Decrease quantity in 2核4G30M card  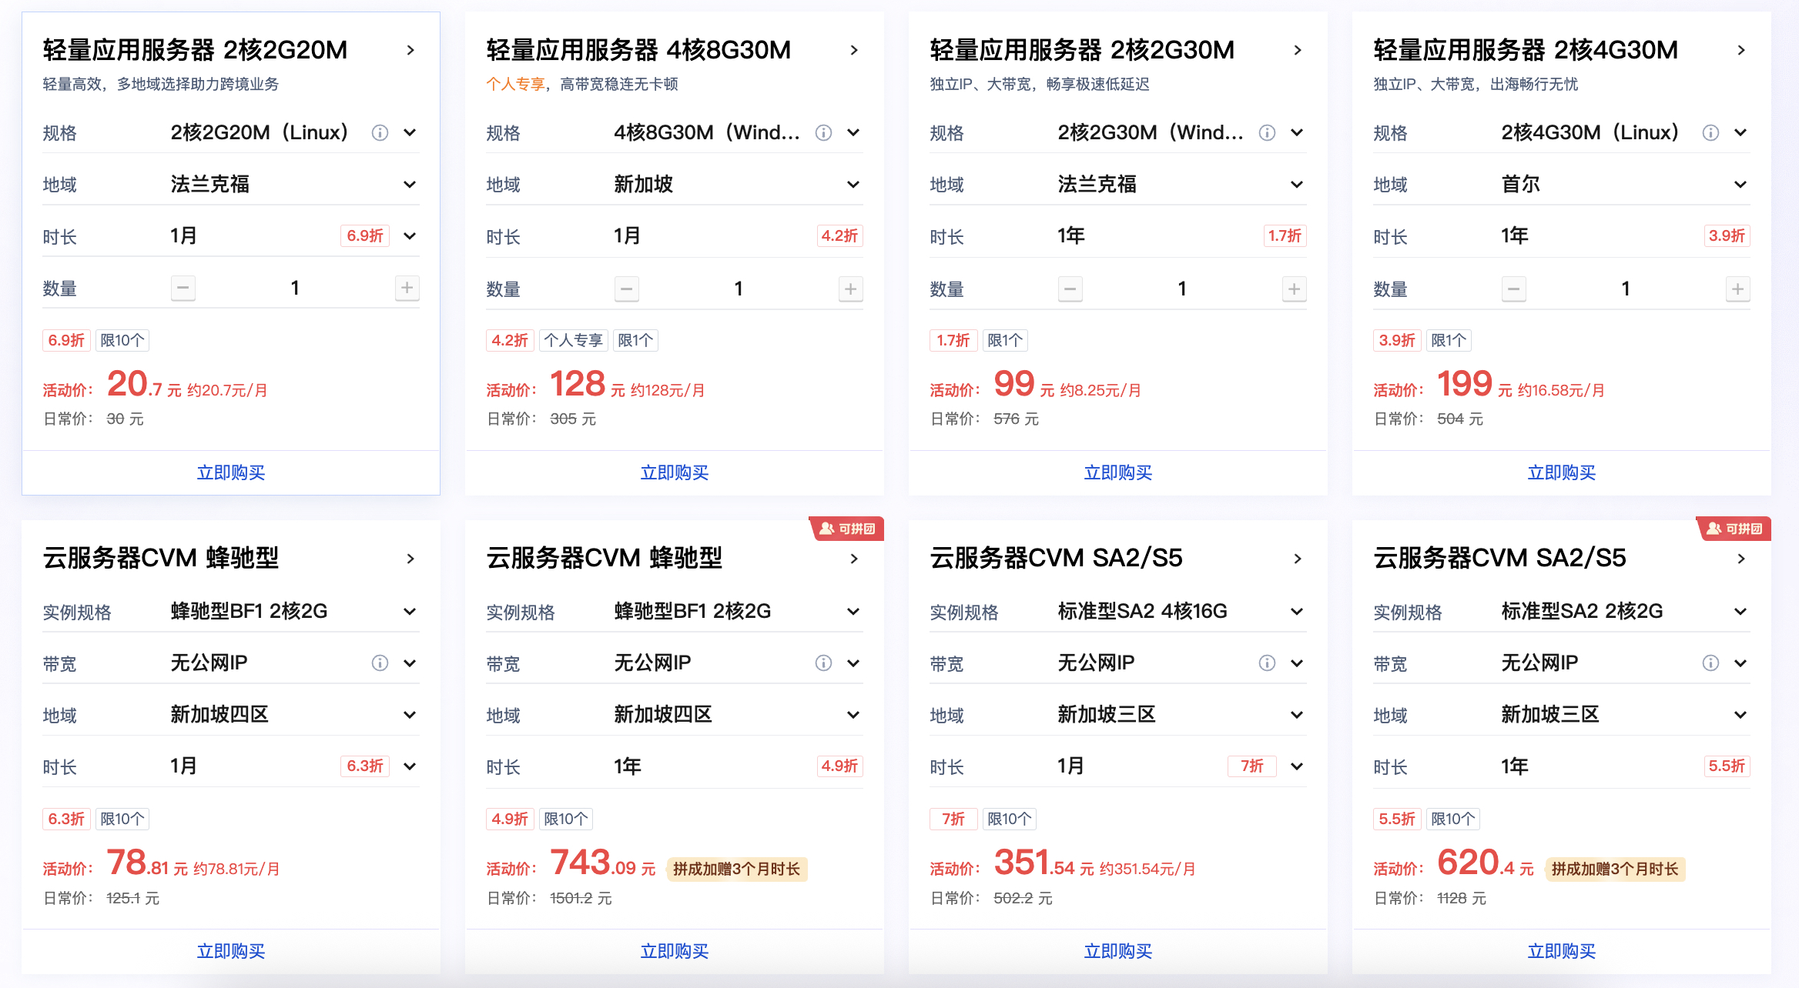pos(1514,289)
